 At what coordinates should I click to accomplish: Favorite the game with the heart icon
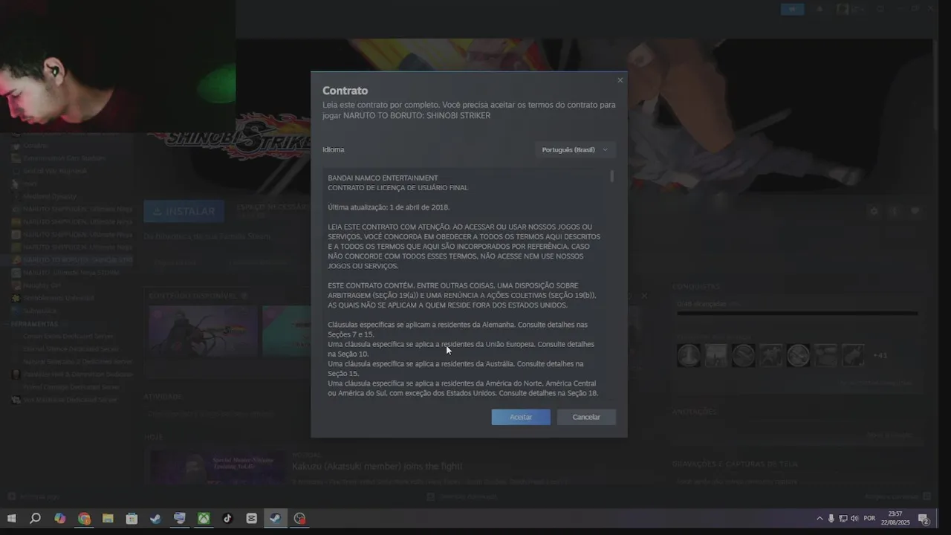coord(915,212)
